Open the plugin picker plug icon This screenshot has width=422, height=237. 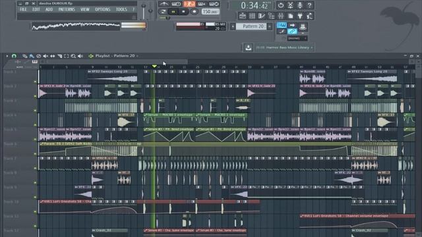[x=300, y=16]
